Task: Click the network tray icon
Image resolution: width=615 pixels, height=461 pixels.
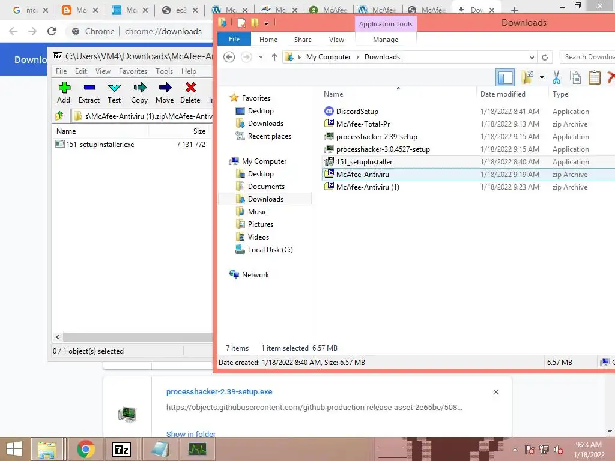Action: point(544,450)
